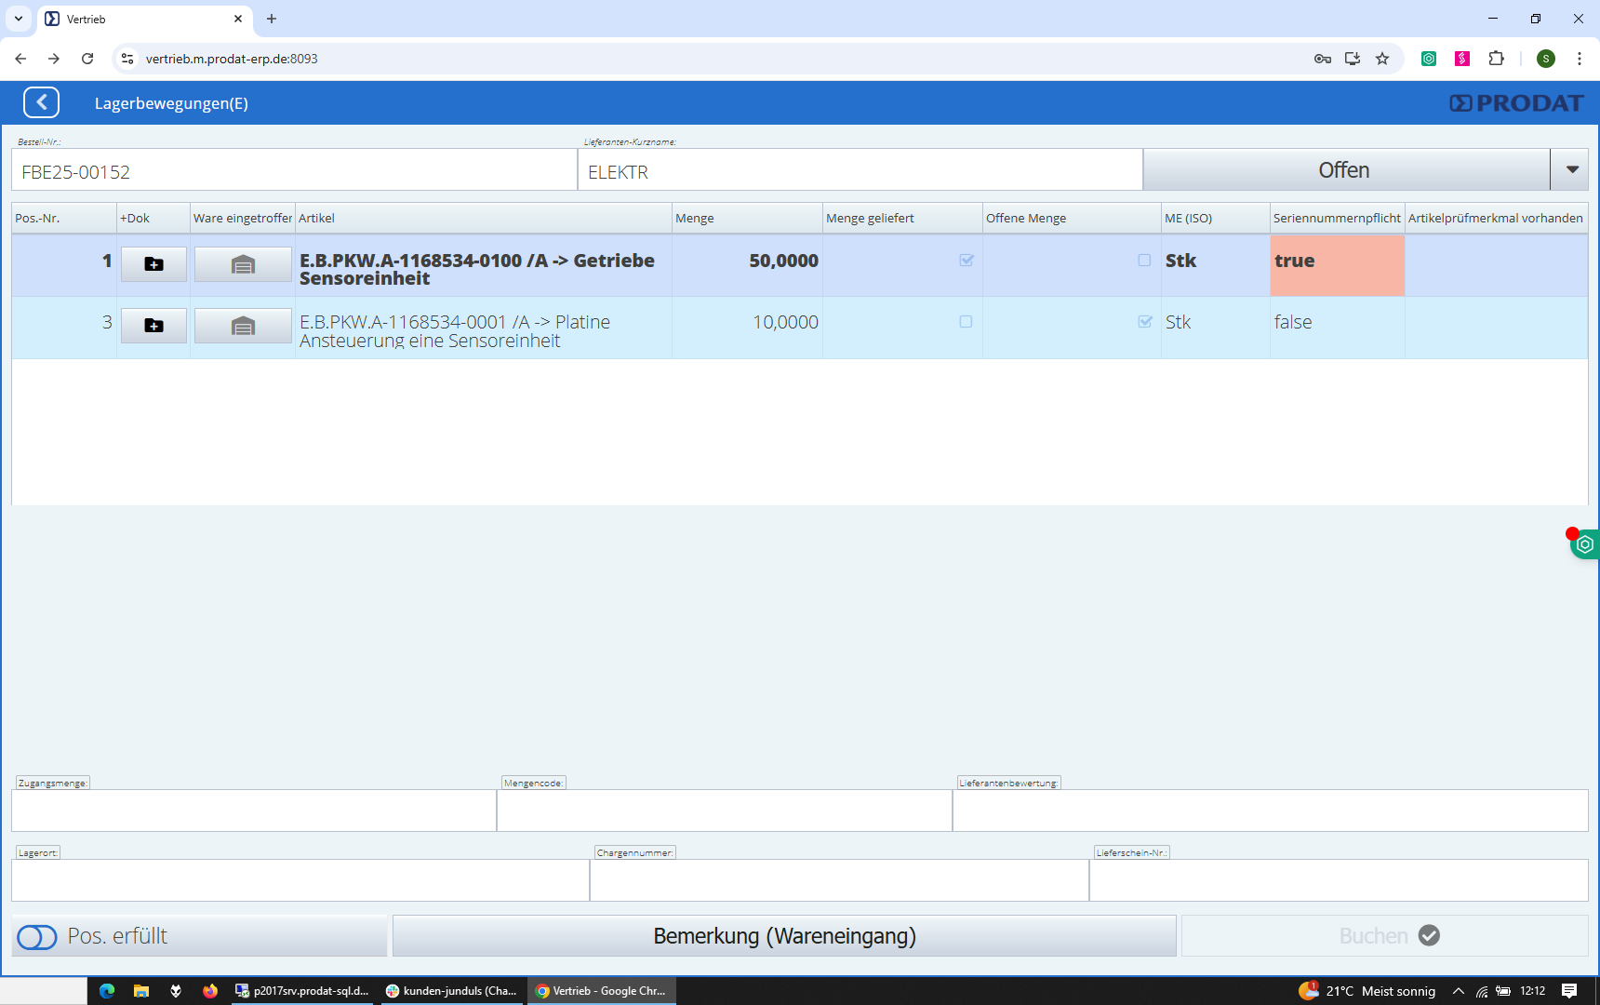Image resolution: width=1600 pixels, height=1005 pixels.
Task: Bookmark this page with star icon
Action: pos(1382,59)
